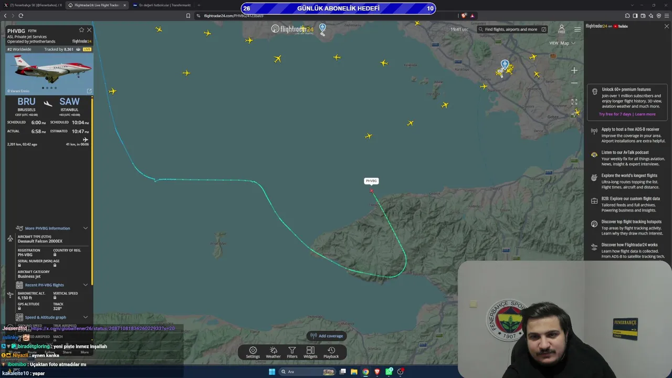
Task: Open Brave Wallet icon
Action: click(643, 16)
